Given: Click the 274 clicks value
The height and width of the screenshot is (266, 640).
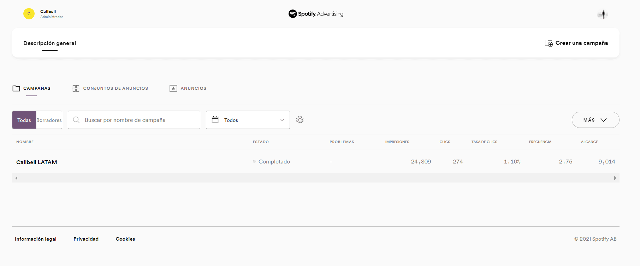Looking at the screenshot, I should click(458, 161).
